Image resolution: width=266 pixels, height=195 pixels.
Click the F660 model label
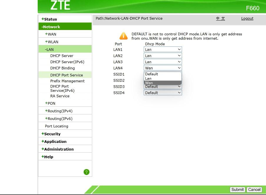click(253, 8)
